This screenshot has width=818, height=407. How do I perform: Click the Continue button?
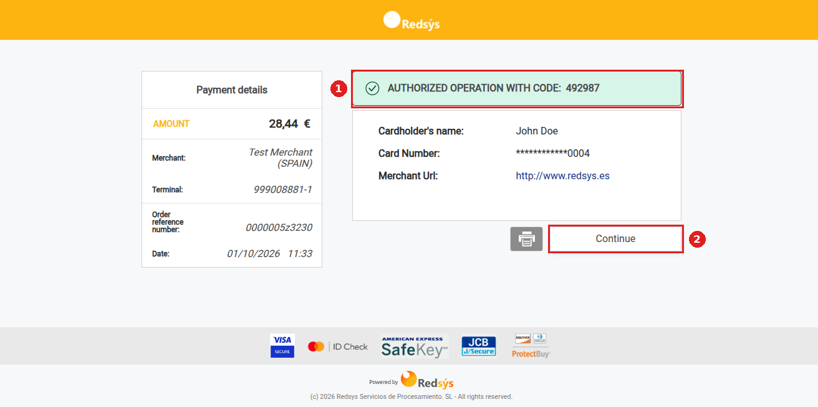point(615,239)
